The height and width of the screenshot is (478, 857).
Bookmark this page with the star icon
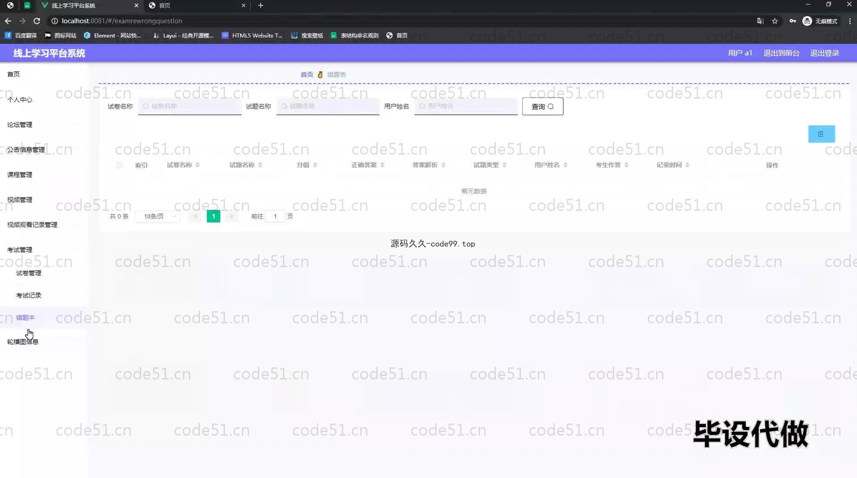click(775, 21)
